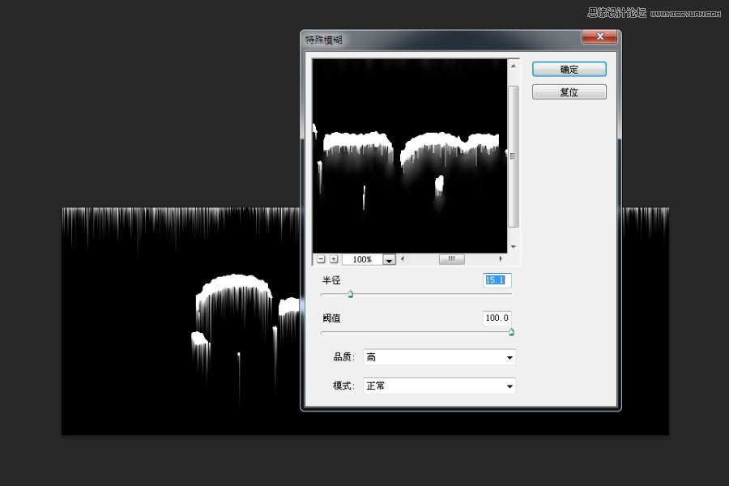Click inside the blur preview image
The image size is (729, 486).
coord(410,156)
